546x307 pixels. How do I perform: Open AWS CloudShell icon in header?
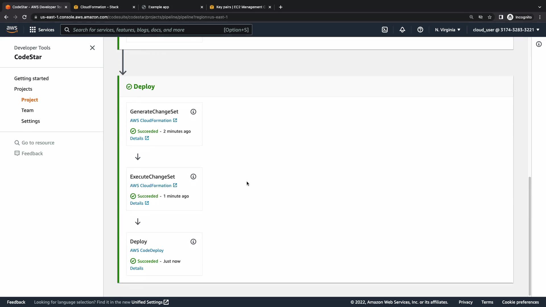click(384, 30)
